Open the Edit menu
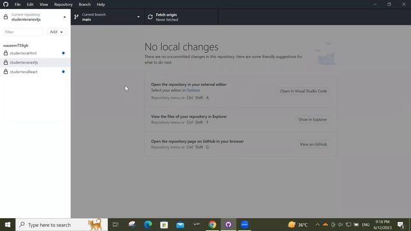 pyautogui.click(x=30, y=4)
